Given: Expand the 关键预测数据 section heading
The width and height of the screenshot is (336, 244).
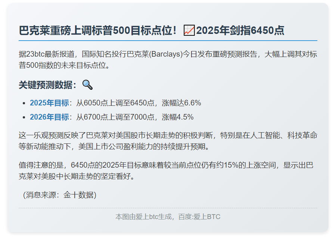Looking at the screenshot, I should 49,84.
